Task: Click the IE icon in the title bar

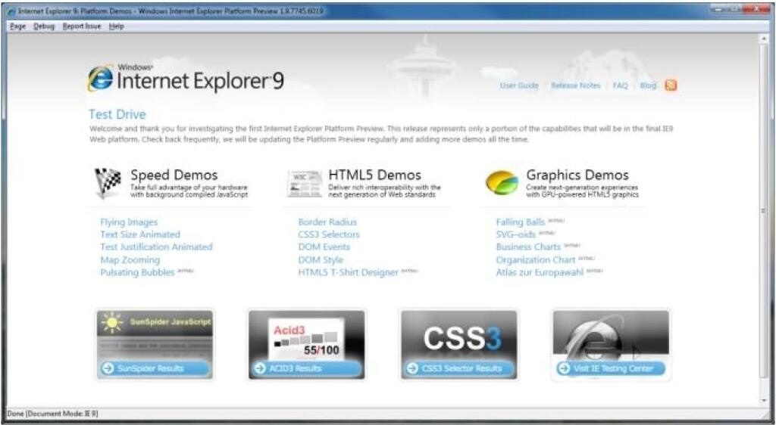Action: 11,11
